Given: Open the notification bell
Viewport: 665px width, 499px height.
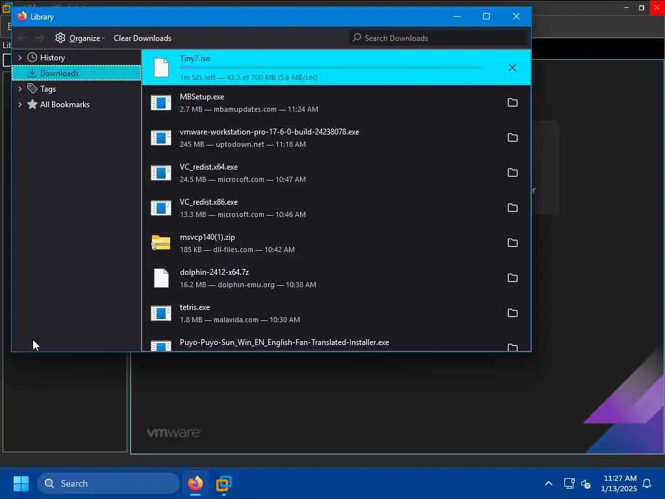Looking at the screenshot, I should (x=647, y=483).
